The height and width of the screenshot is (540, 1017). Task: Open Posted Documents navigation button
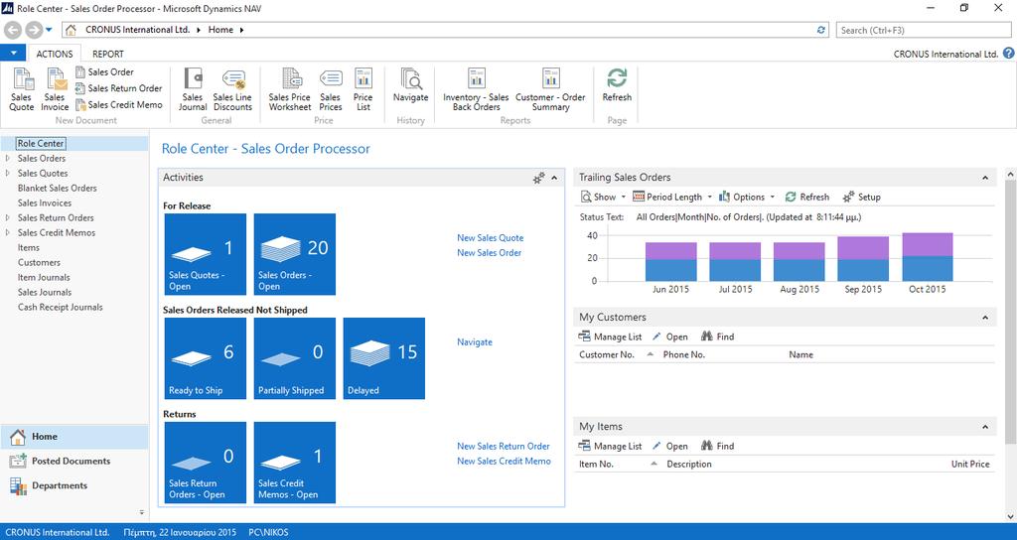click(x=74, y=461)
